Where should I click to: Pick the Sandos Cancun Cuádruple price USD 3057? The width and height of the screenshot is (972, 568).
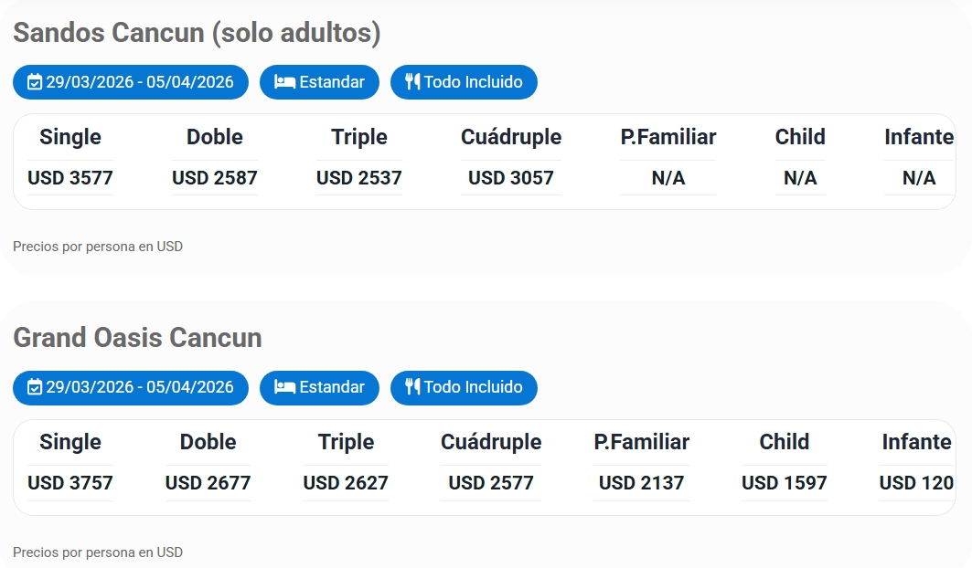511,178
